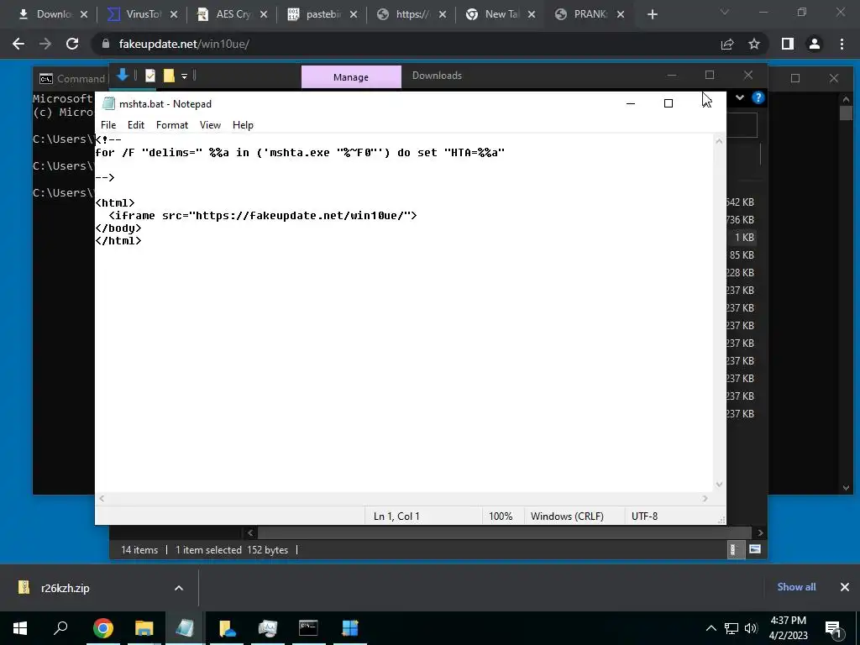Click Notepad horizontal scroll left arrow
The height and width of the screenshot is (645, 860).
point(101,499)
